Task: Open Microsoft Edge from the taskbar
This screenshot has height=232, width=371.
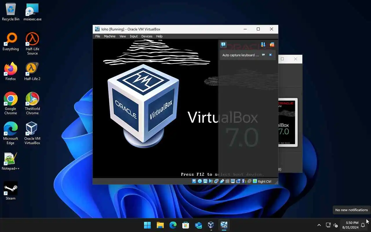Action: pyautogui.click(x=173, y=225)
